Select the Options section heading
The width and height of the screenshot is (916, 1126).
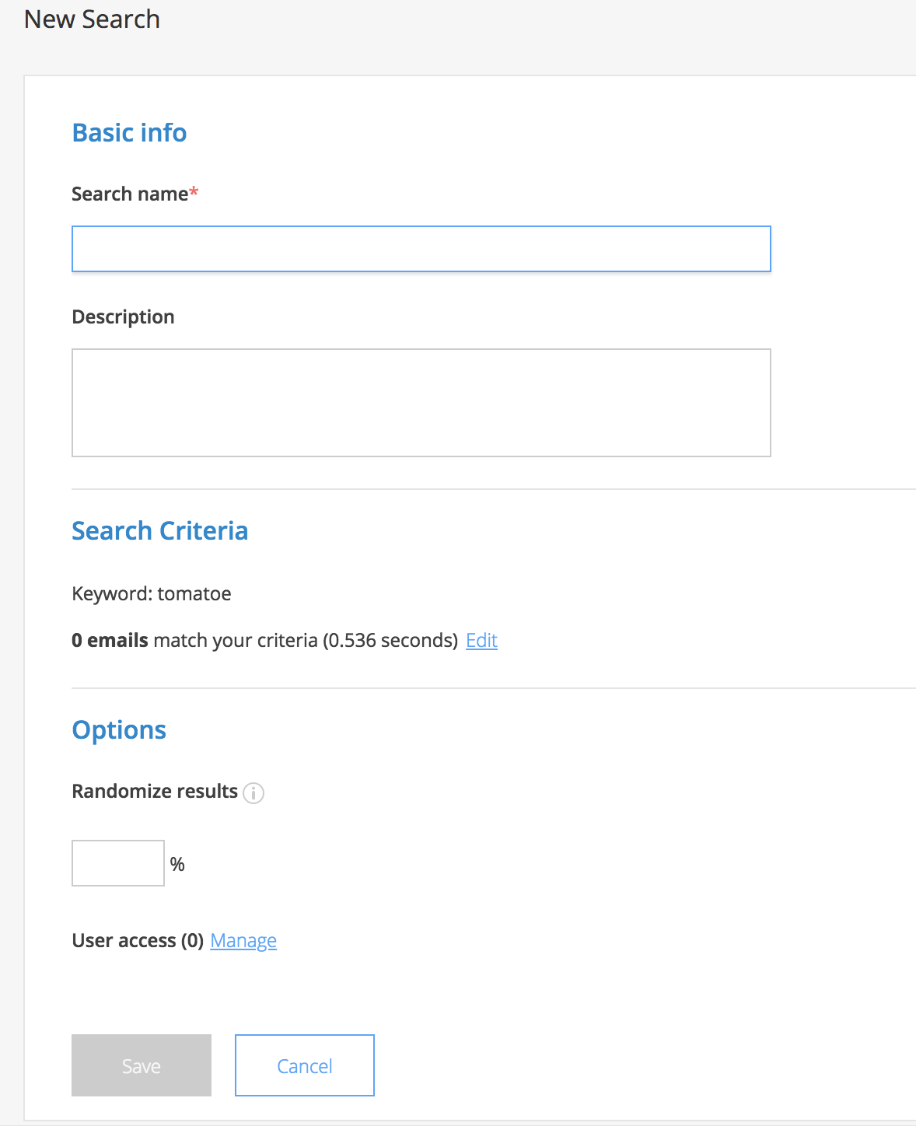click(x=119, y=730)
